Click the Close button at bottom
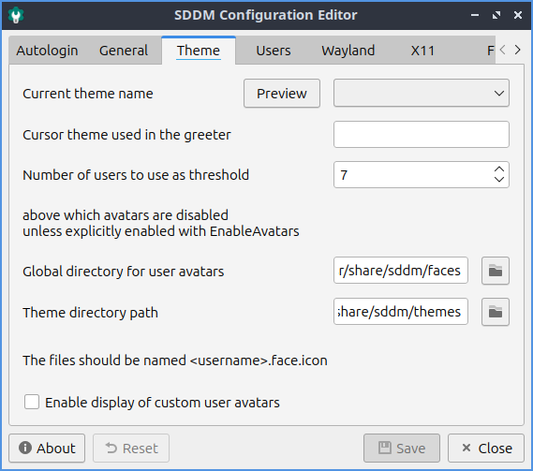This screenshot has height=471, width=533. tap(486, 449)
